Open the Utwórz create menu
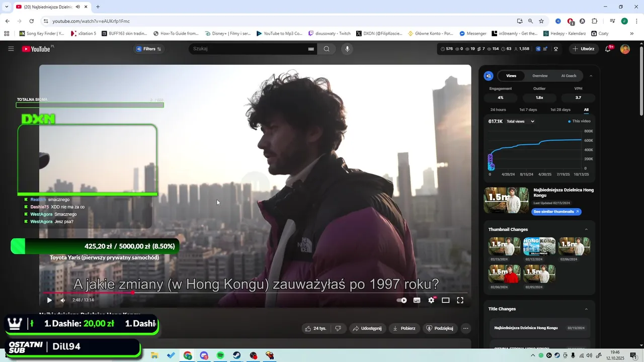The image size is (644, 362). coord(584,49)
